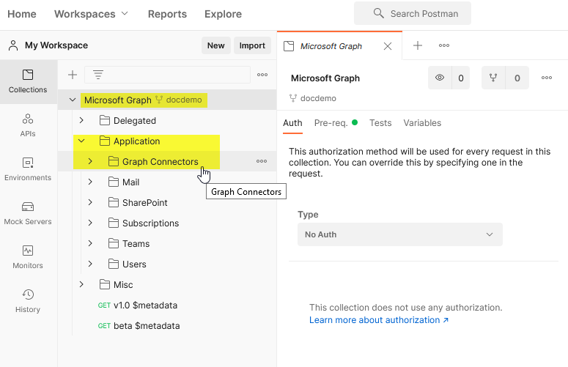Click the My Workspace title
This screenshot has width=568, height=367.
[x=56, y=45]
